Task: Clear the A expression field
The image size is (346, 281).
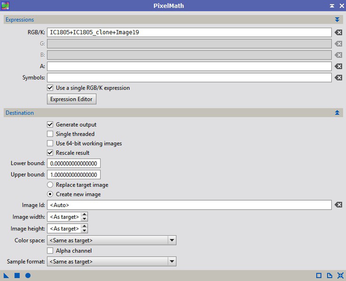Action: click(x=338, y=66)
